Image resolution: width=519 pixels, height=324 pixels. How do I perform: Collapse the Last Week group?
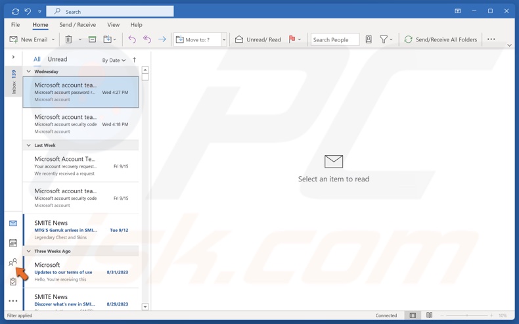(x=29, y=145)
